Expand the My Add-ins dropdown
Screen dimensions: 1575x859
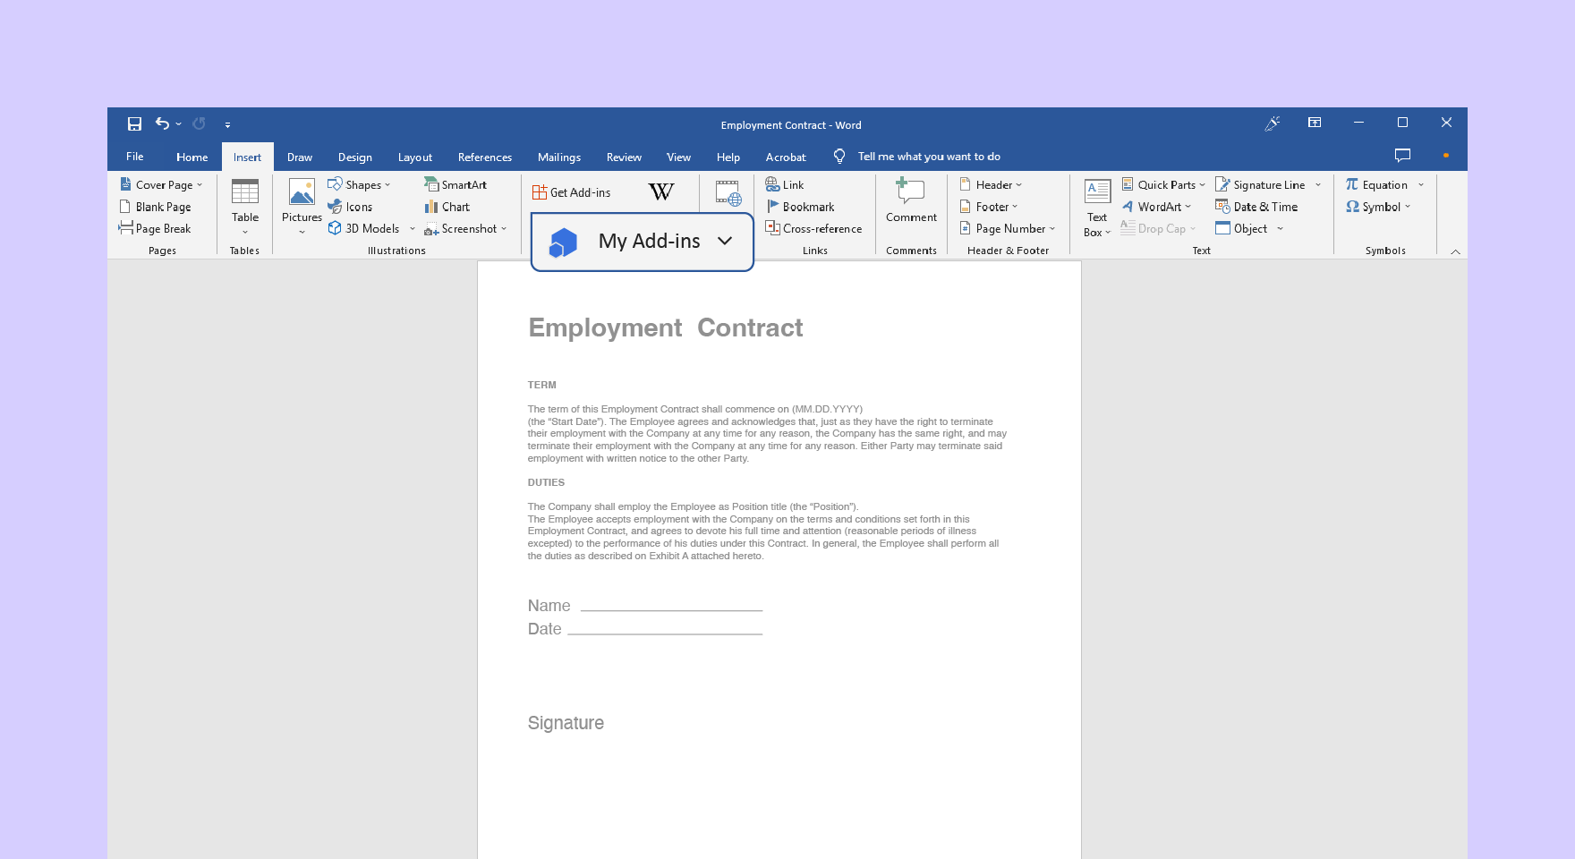tap(725, 242)
